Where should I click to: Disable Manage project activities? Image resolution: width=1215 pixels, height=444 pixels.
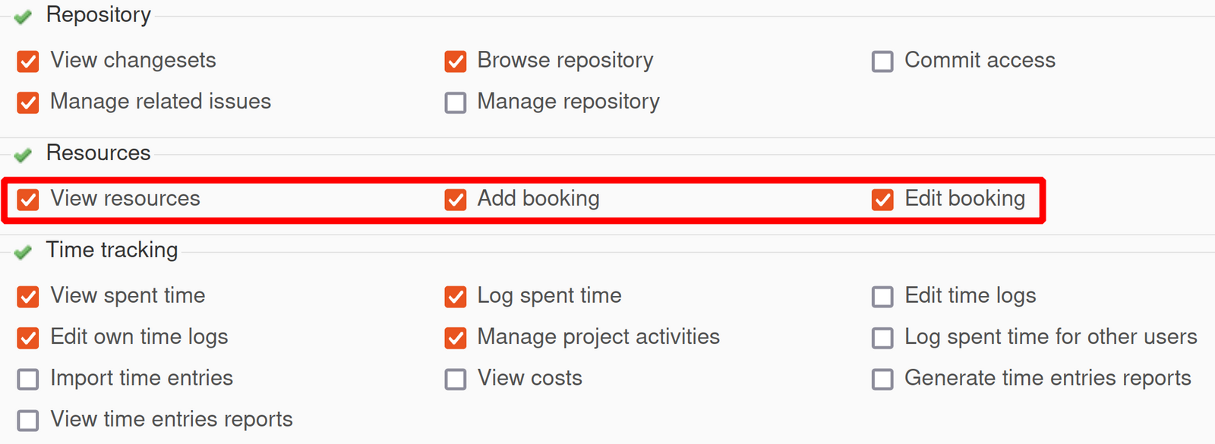click(455, 338)
